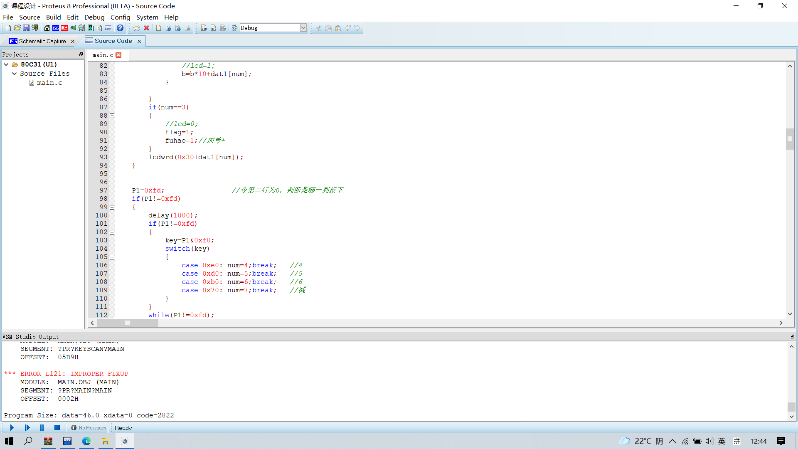This screenshot has height=449, width=798.
Task: Close the main.c editor tab
Action: pyautogui.click(x=118, y=55)
